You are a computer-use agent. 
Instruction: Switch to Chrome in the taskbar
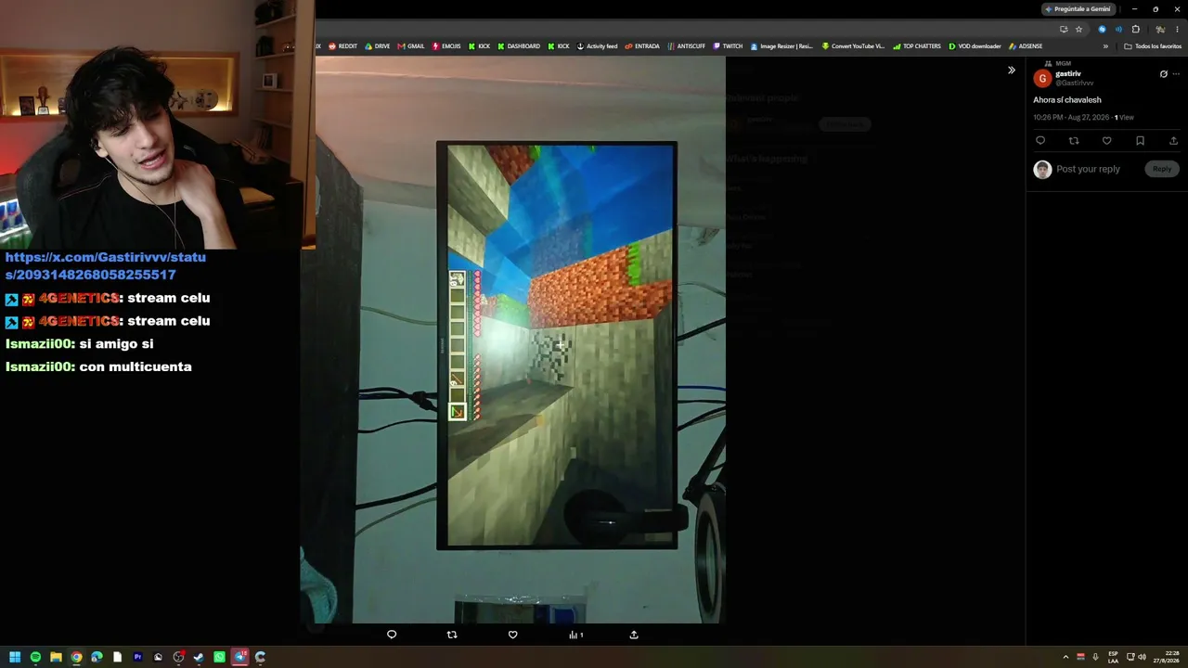coord(76,657)
